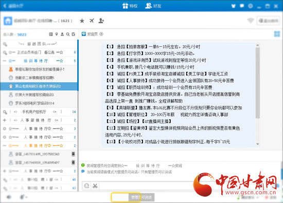Click the blue grid apps icon
Image resolution: width=283 pixels, height=203 pixels.
277,34
